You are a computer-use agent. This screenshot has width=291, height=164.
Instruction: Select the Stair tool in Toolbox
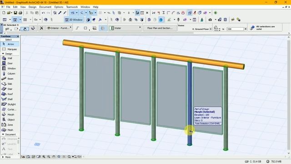[10, 89]
